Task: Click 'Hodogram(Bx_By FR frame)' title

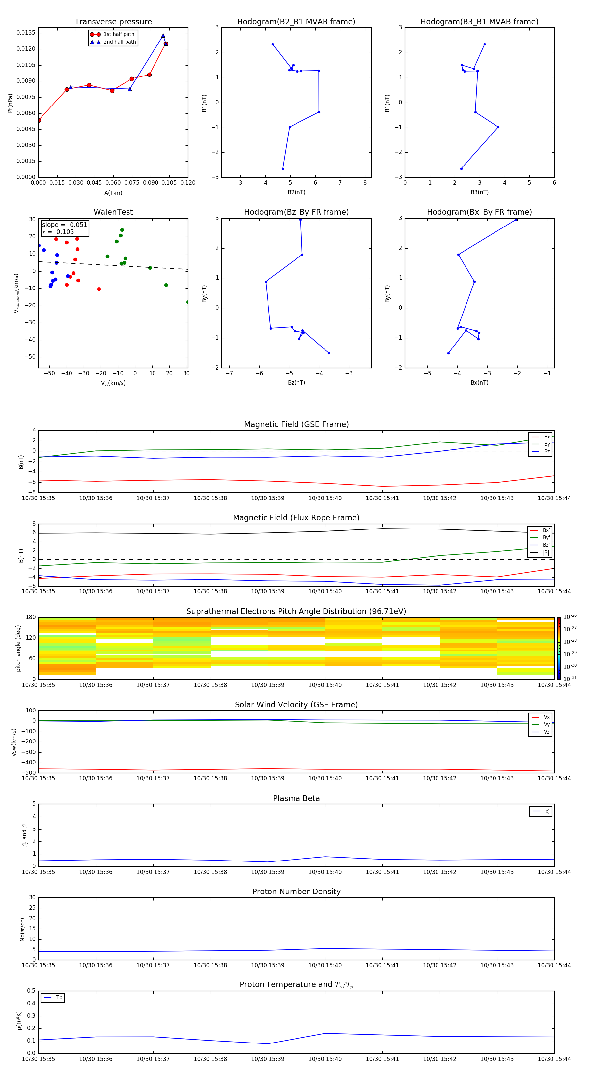Action: pyautogui.click(x=479, y=212)
